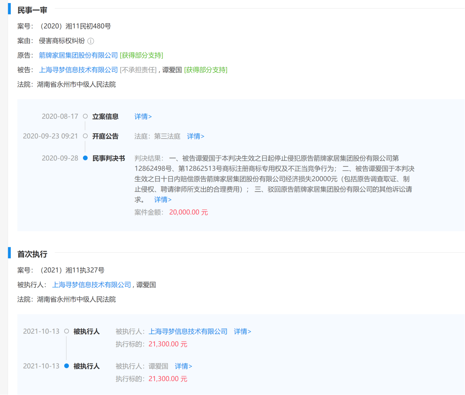The height and width of the screenshot is (395, 465).
Task: Click the info icon beside 侵害商标权纠纷
Action: [91, 41]
